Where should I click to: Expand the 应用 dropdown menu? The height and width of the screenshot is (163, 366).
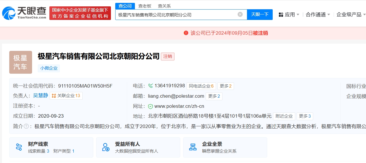292,14
